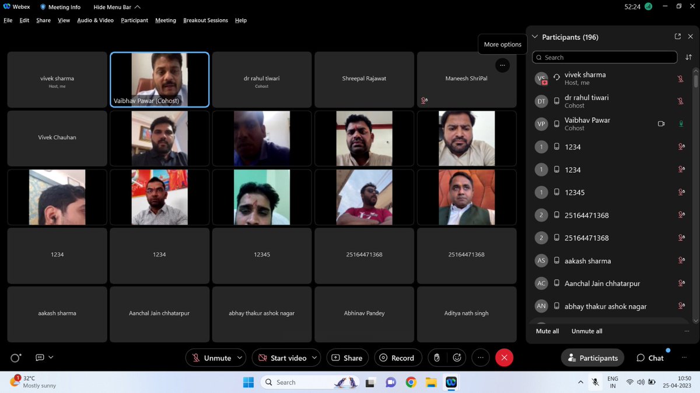Image resolution: width=700 pixels, height=393 pixels.
Task: Open Teams Chat on the taskbar
Action: [x=391, y=382]
